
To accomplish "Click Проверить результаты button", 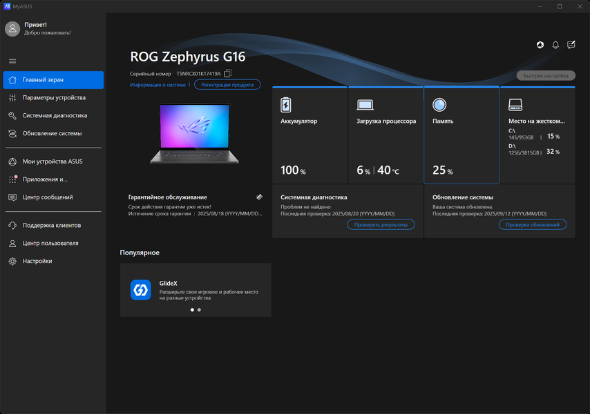I will (x=381, y=225).
